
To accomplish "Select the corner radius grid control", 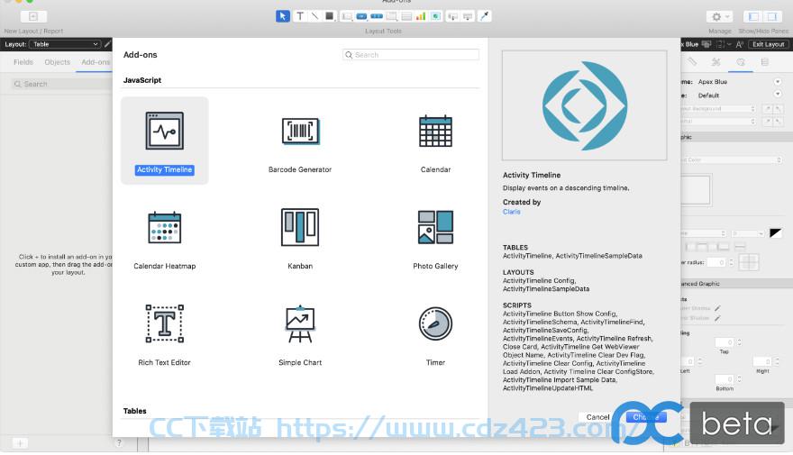I will click(749, 262).
